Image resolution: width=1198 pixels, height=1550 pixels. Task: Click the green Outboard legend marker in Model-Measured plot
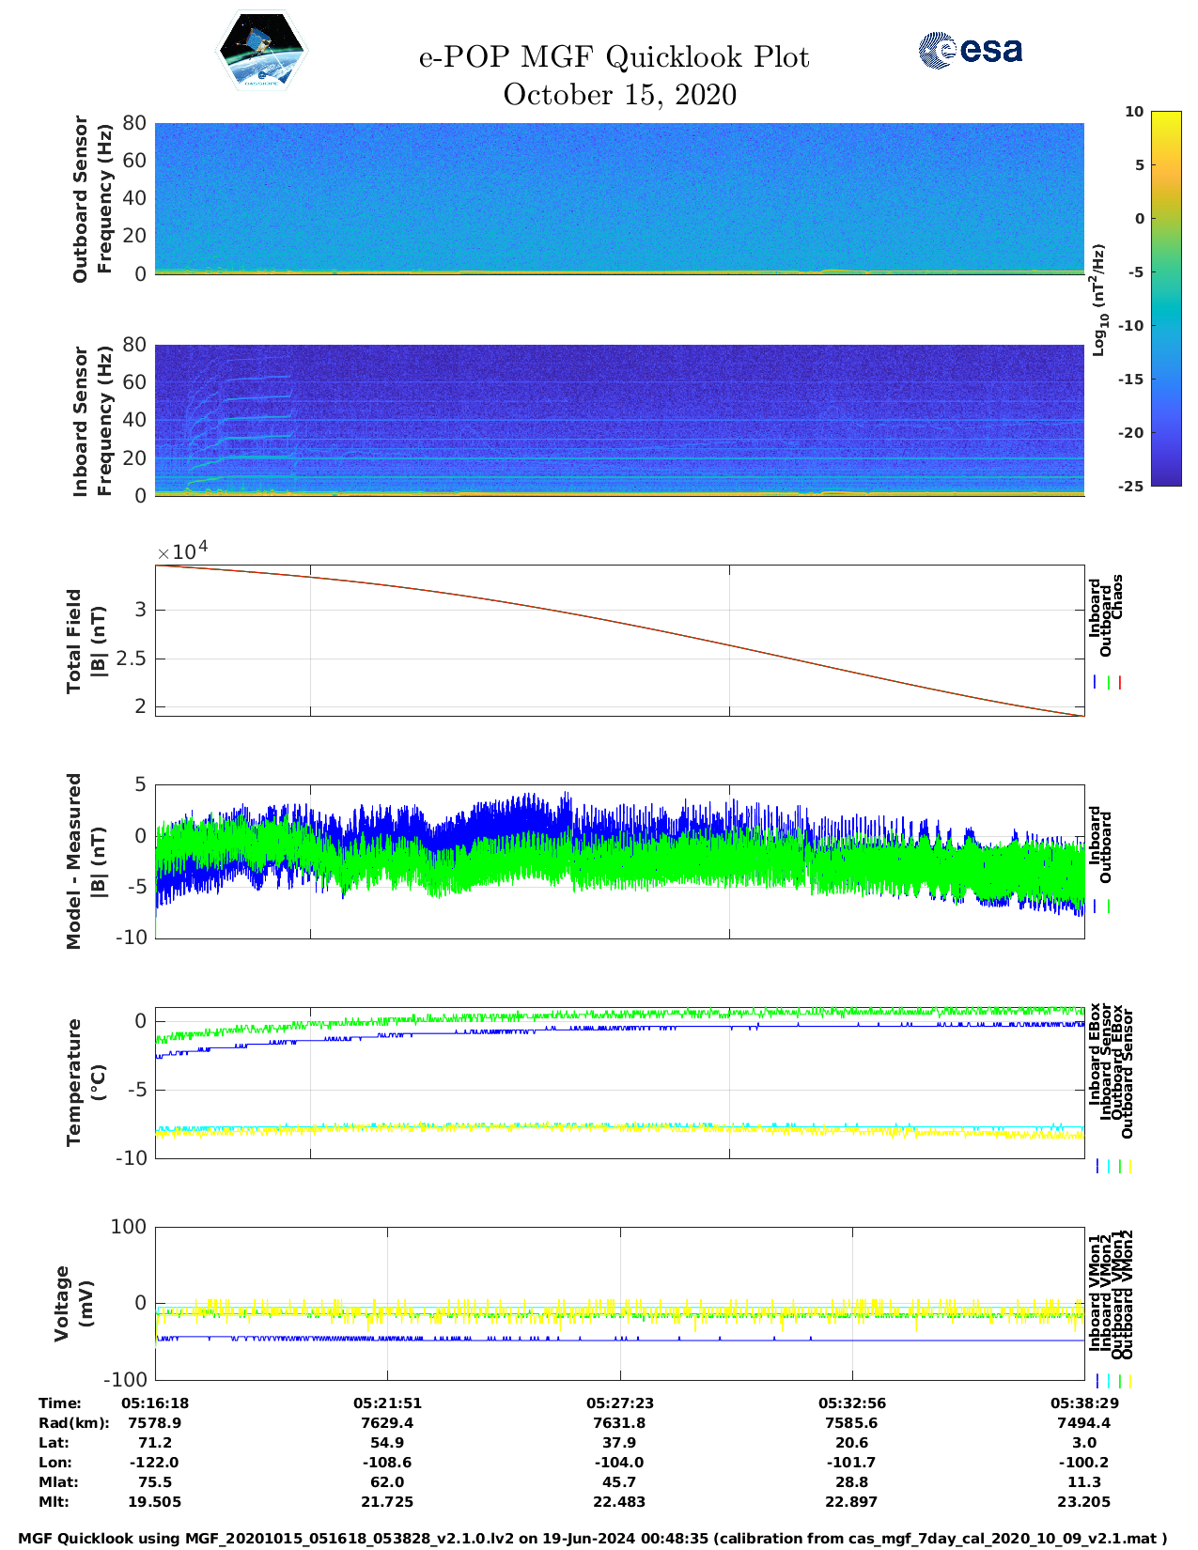click(x=1109, y=907)
